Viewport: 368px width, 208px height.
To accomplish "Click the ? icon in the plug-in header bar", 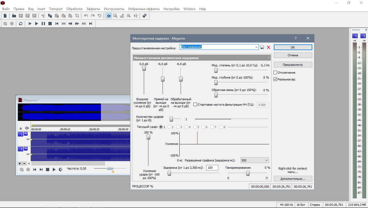I will pos(269,58).
